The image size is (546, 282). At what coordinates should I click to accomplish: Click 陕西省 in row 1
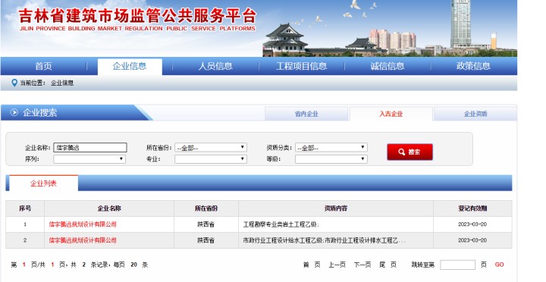206,224
